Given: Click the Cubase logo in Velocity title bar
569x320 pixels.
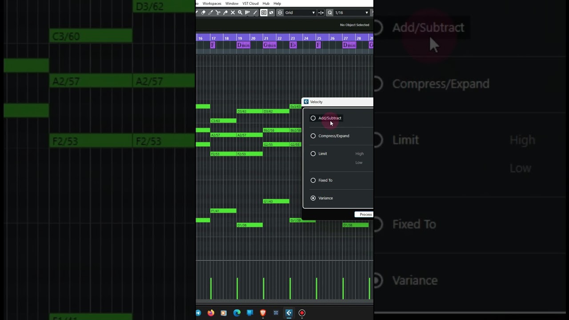Looking at the screenshot, I should pyautogui.click(x=306, y=102).
